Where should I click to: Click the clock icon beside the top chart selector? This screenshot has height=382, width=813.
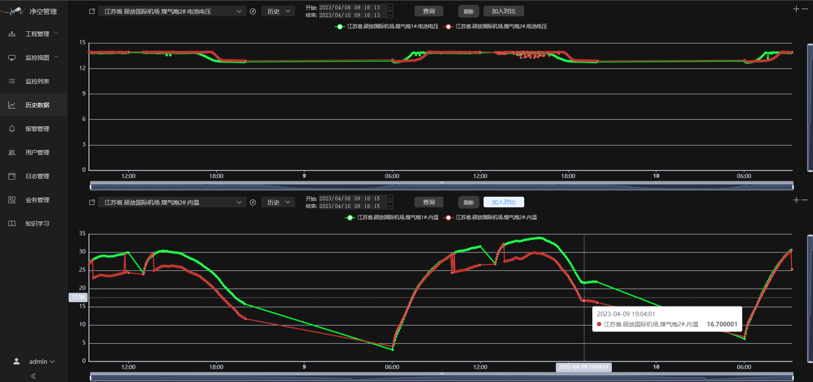click(253, 11)
